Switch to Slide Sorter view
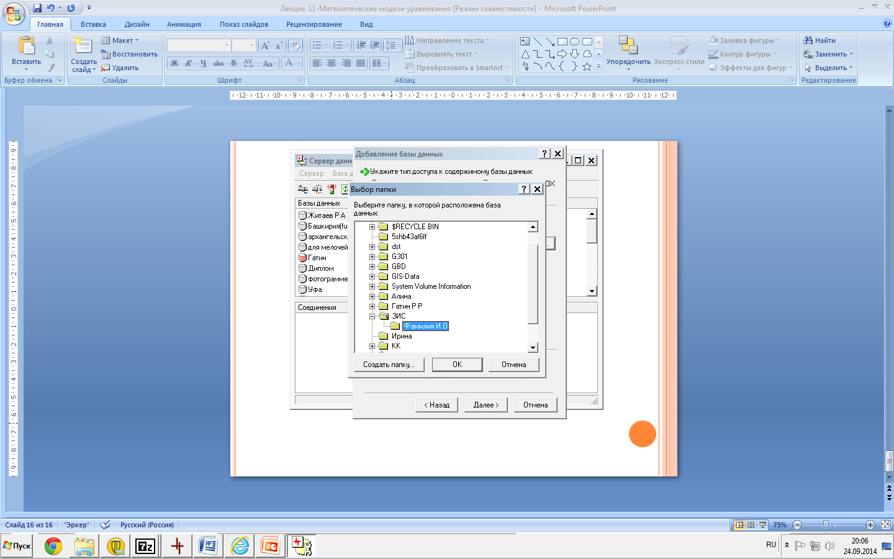Screen dimensions: 894x559 [751, 525]
